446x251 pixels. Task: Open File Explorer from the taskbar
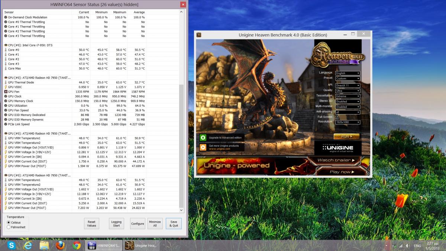pyautogui.click(x=44, y=245)
